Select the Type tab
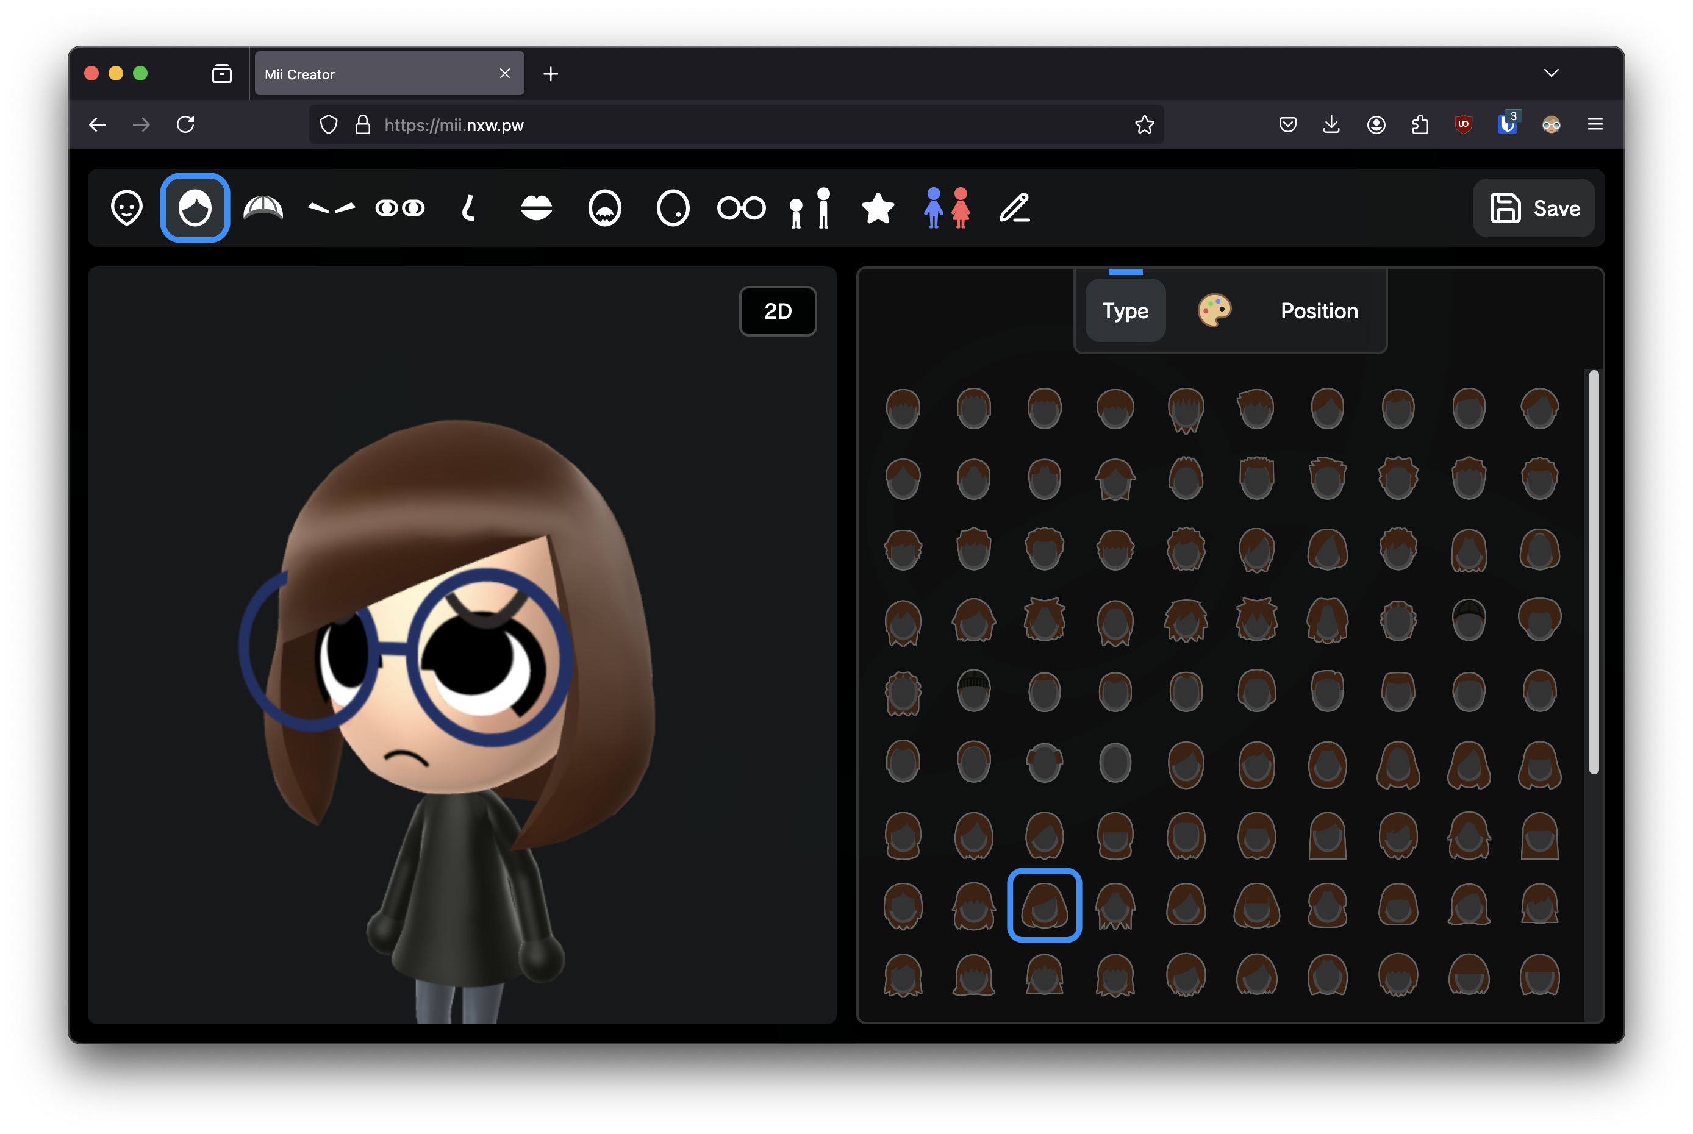1693x1134 pixels. (1125, 311)
